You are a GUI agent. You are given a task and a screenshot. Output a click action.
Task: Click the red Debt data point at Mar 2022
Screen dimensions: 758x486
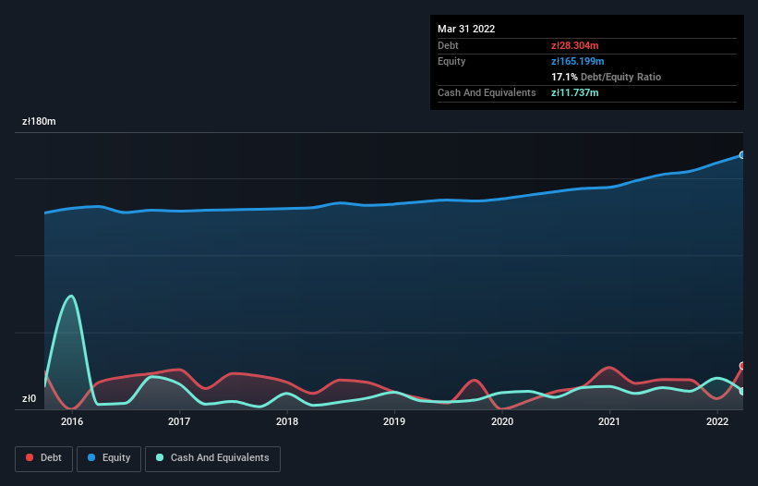[x=742, y=366]
